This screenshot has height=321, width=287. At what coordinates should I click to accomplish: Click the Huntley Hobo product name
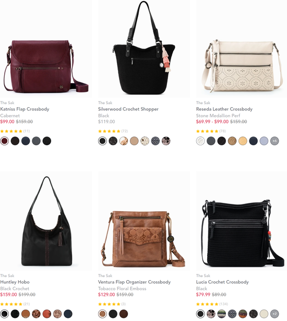point(15,282)
